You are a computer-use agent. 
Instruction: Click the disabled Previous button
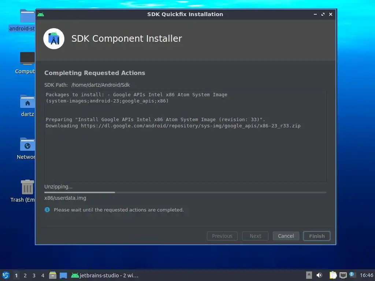click(222, 236)
